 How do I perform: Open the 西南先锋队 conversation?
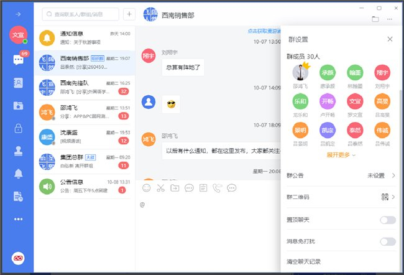click(85, 88)
